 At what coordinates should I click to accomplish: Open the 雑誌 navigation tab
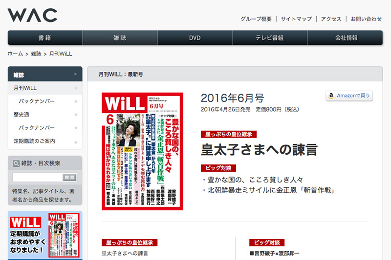click(x=120, y=38)
